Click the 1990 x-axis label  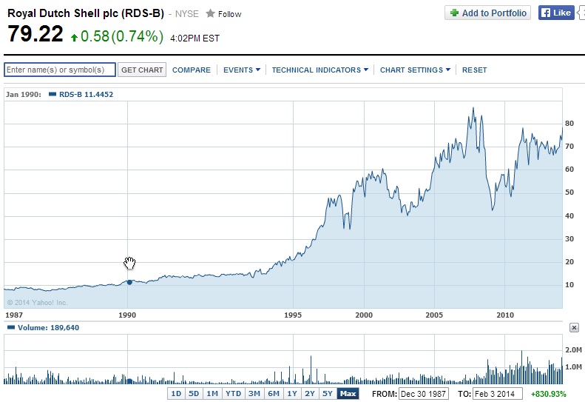click(127, 315)
